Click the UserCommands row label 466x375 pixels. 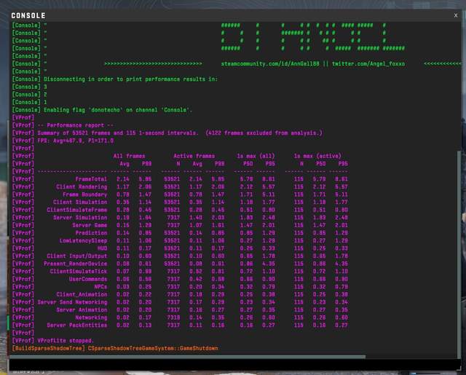pos(87,279)
